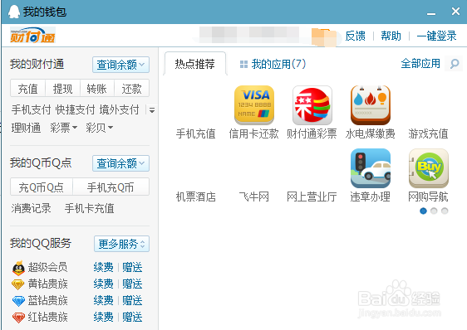
Task: Click the grid icon beside 我的应用
Action: [243, 64]
